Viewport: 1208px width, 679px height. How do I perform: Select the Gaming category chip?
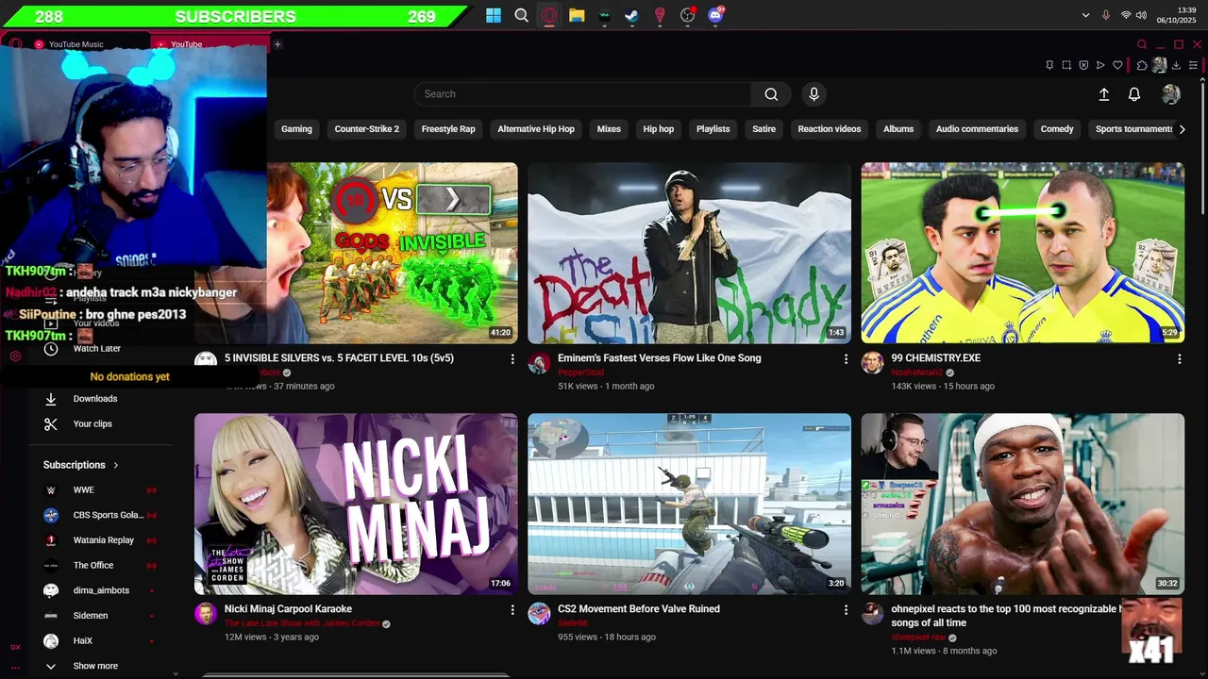[x=296, y=129]
